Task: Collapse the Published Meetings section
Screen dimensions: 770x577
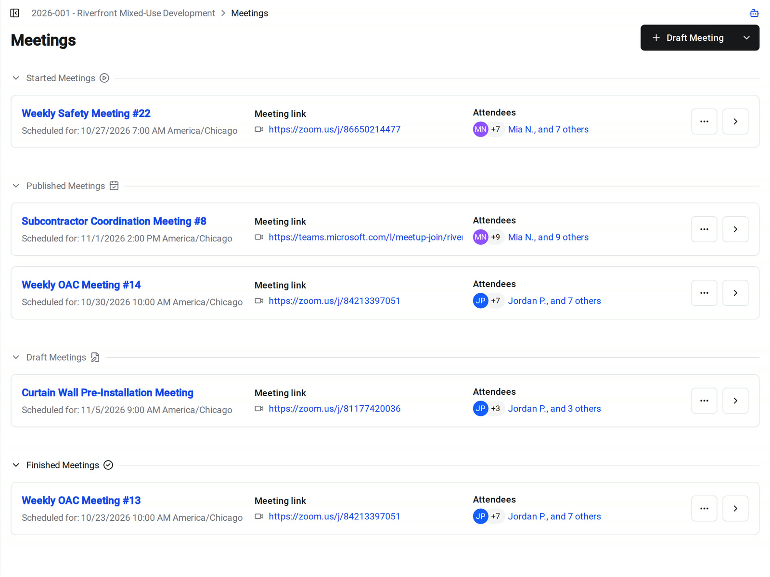Action: click(16, 186)
